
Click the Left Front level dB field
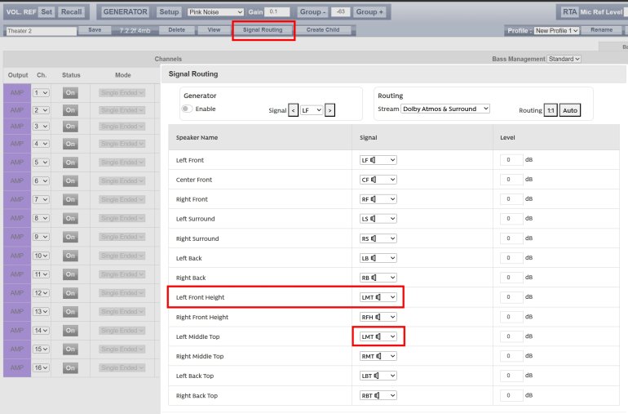click(x=511, y=160)
